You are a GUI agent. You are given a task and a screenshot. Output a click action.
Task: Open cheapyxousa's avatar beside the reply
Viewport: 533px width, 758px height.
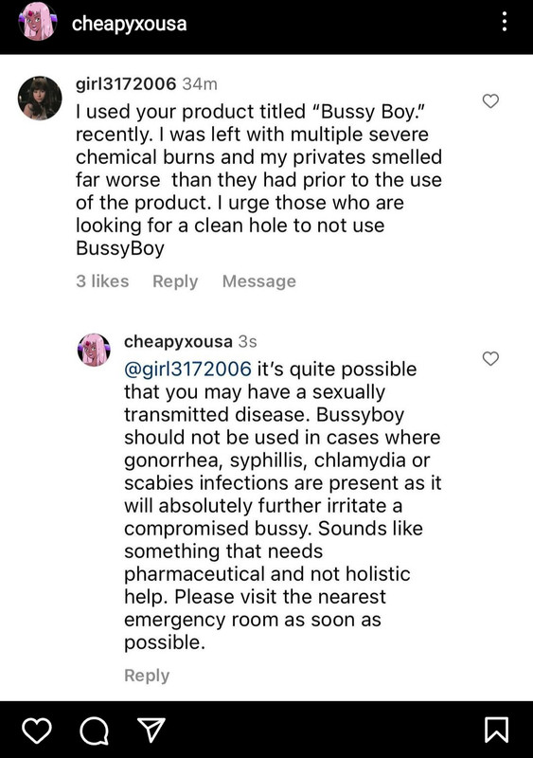coord(94,350)
